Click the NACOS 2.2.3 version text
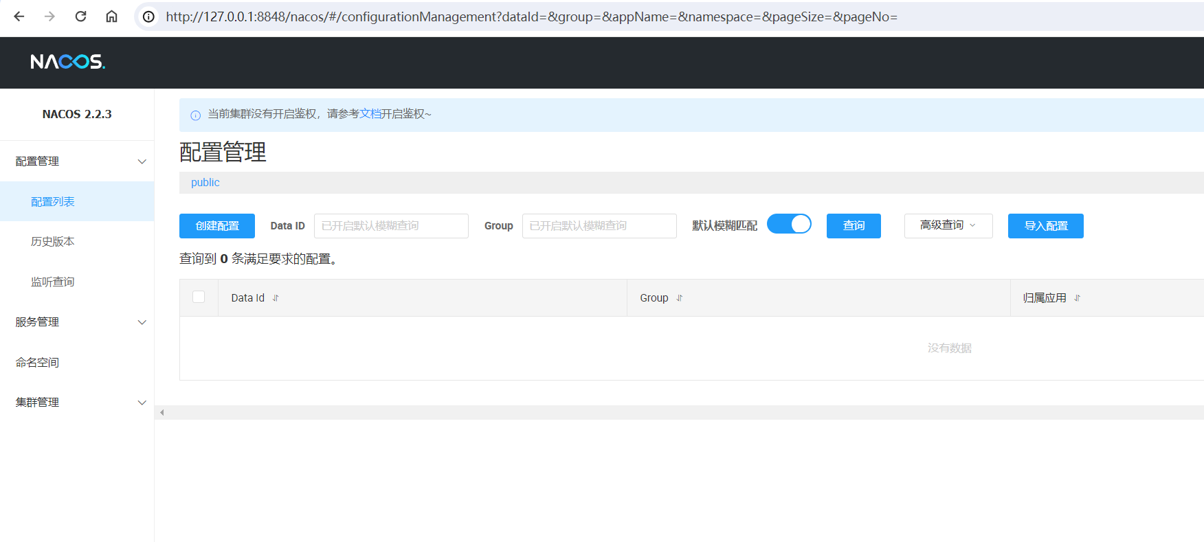The height and width of the screenshot is (542, 1204). (x=77, y=114)
